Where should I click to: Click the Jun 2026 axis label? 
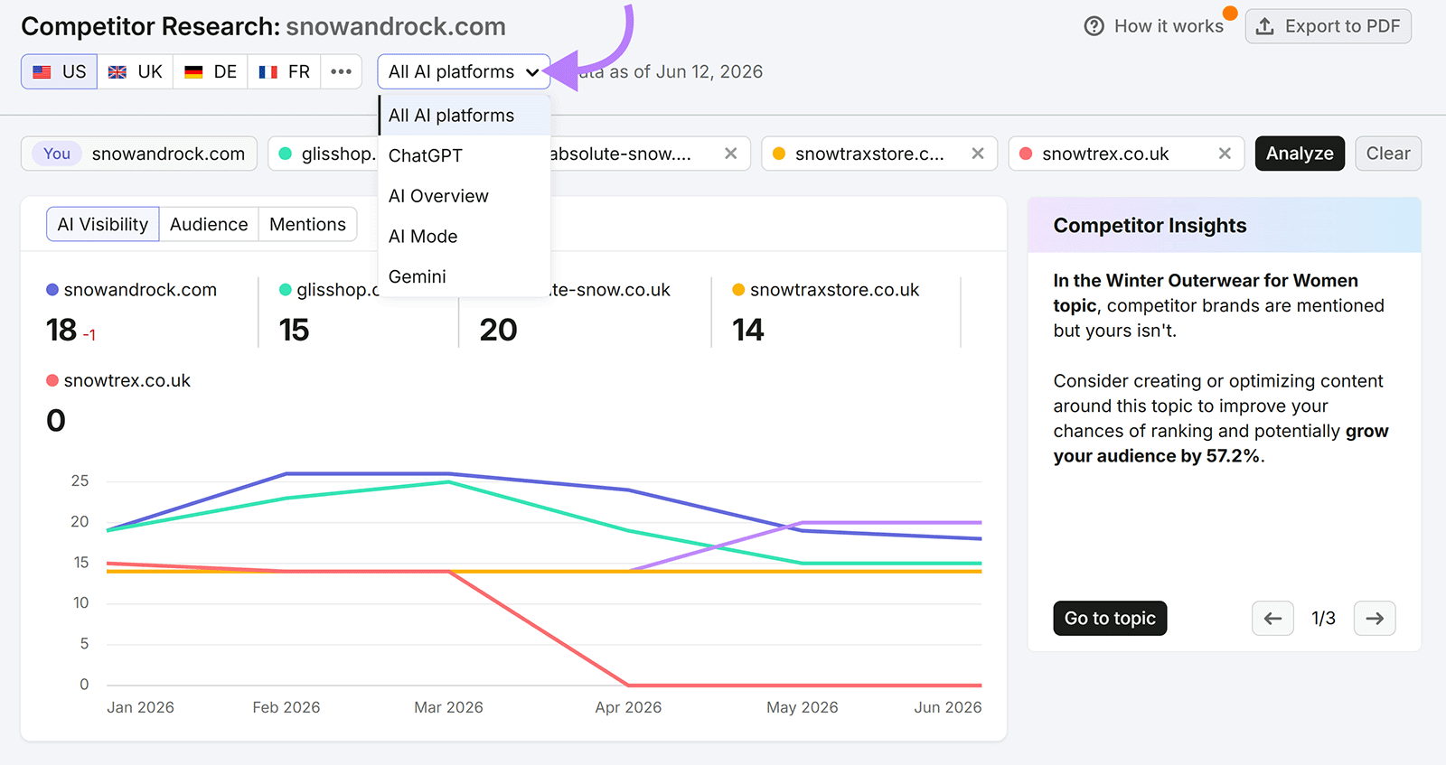(947, 707)
